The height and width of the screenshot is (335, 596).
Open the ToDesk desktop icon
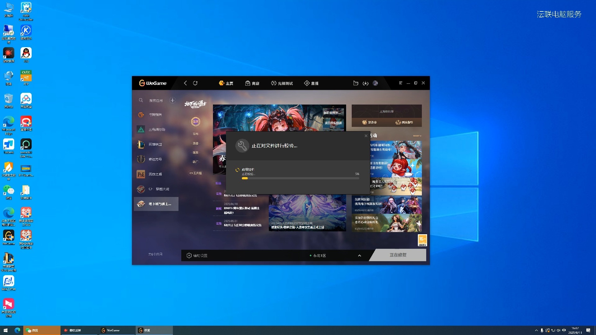(9, 146)
